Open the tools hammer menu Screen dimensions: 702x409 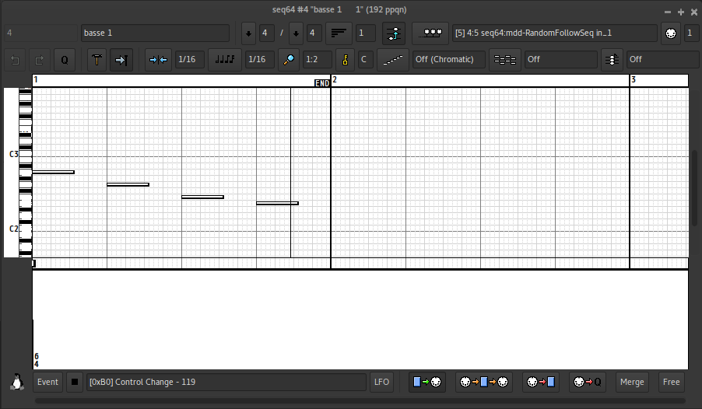click(x=97, y=60)
